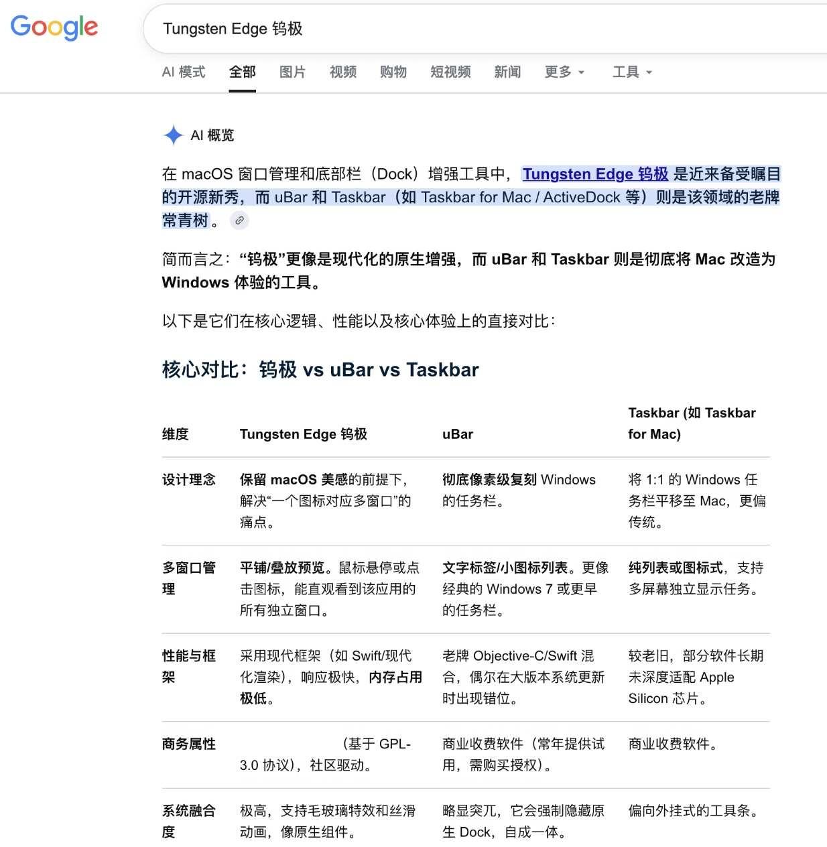Click the AI 概览 heading text
Screen dimensions: 827x847
coord(212,135)
